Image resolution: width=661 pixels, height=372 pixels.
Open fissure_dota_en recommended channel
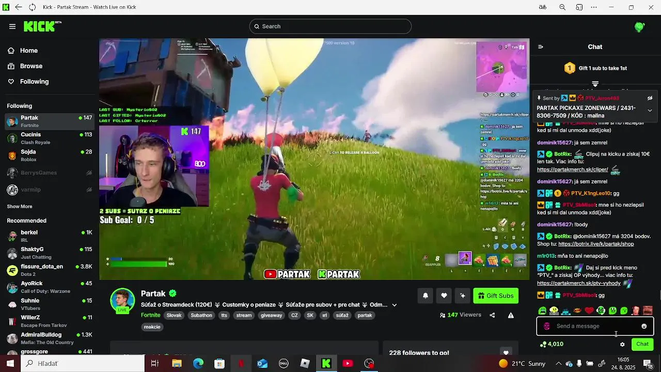point(50,270)
